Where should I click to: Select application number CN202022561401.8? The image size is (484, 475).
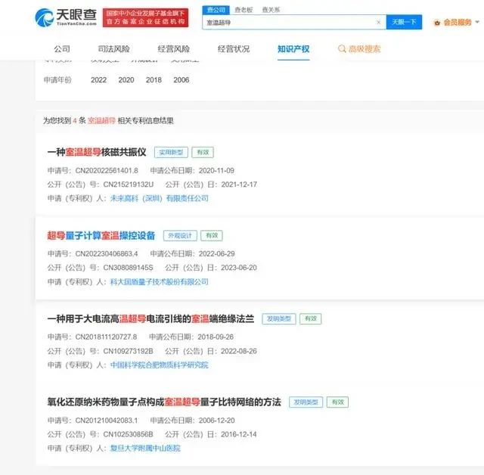click(x=107, y=170)
